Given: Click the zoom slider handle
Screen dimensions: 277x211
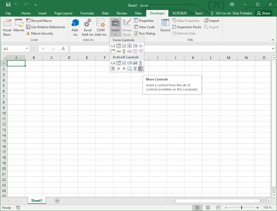Looking at the screenshot, I should point(242,208).
